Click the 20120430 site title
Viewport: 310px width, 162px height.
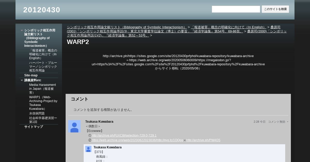coord(42,10)
